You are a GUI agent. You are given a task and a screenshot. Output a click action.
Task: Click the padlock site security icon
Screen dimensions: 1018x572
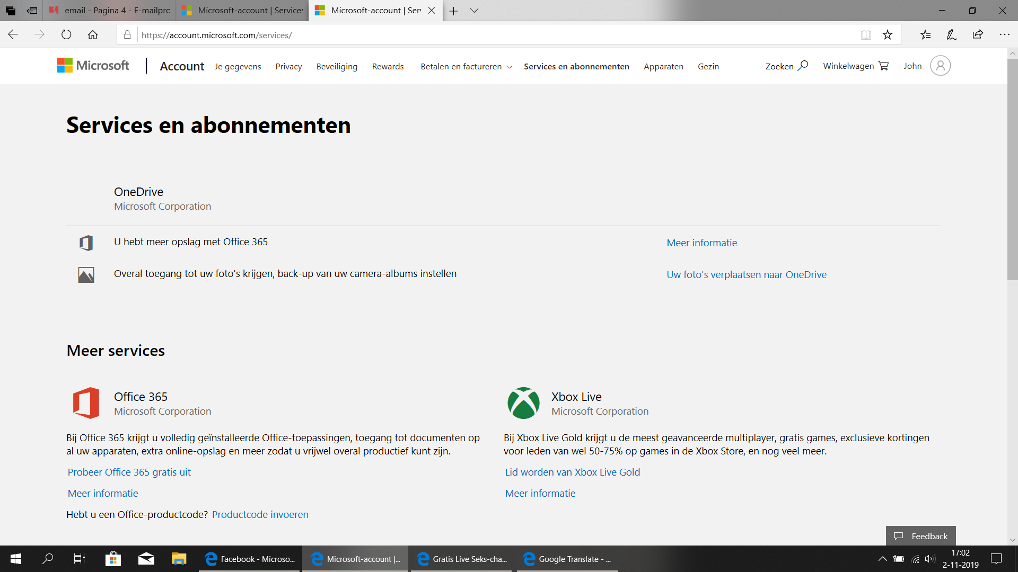pyautogui.click(x=127, y=35)
